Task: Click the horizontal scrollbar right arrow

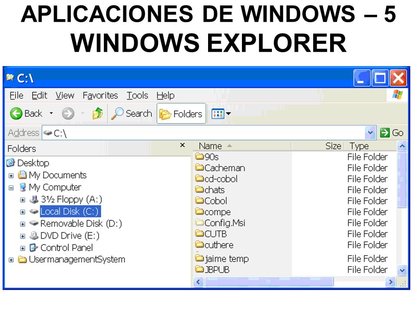Action: point(391,282)
